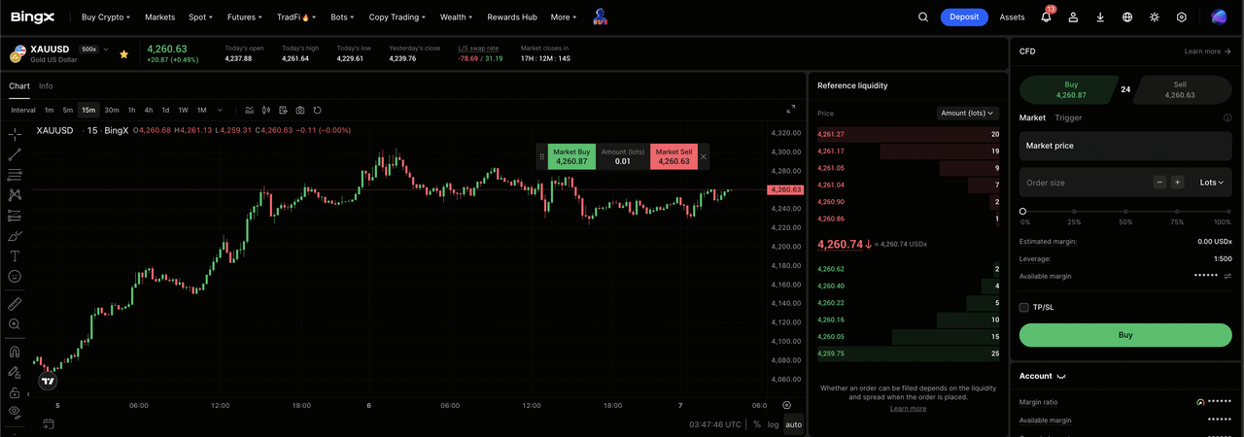Switch to the Trigger order tab
1244x437 pixels.
click(x=1068, y=118)
